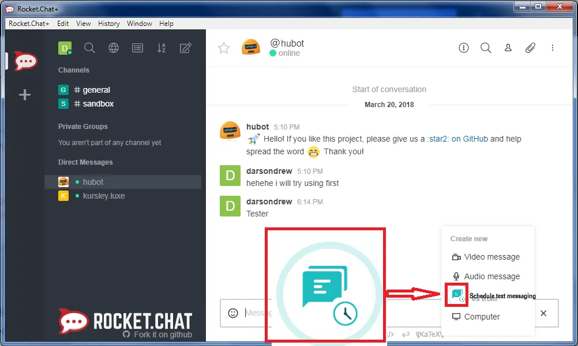Open the Window menu
The height and width of the screenshot is (346, 578).
coord(140,24)
